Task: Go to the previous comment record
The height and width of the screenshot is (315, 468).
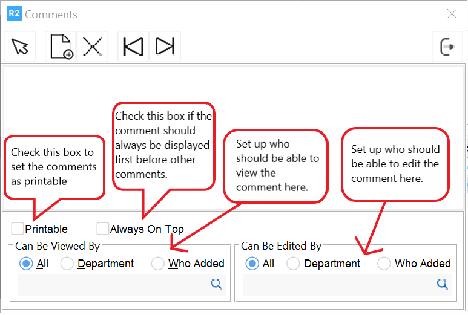Action: pos(133,47)
